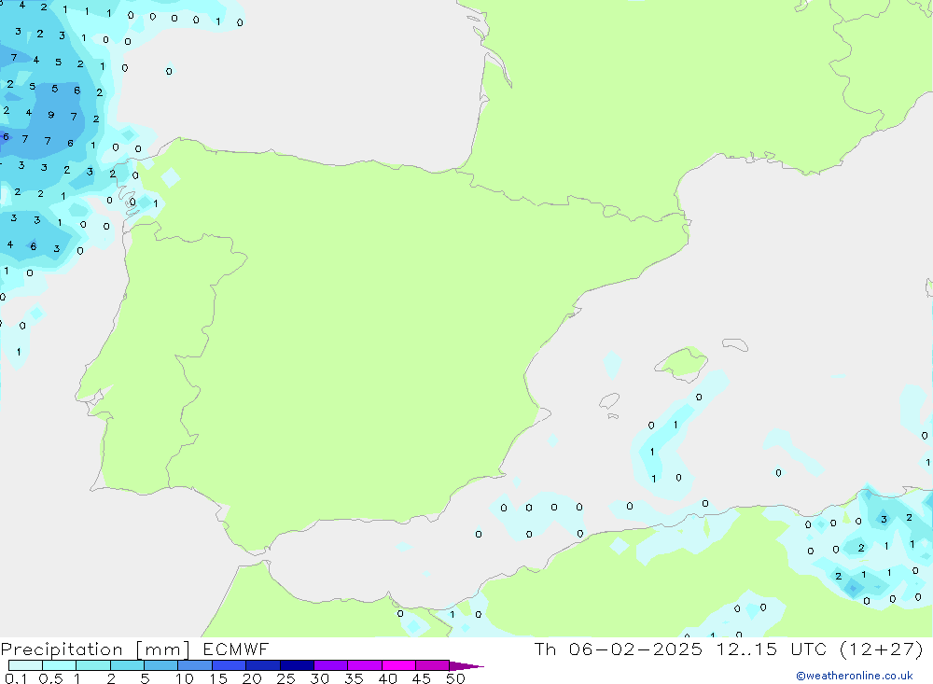Click the 35–40 mm purple legend swatch
Screen dimensions: 933x684
(364, 665)
